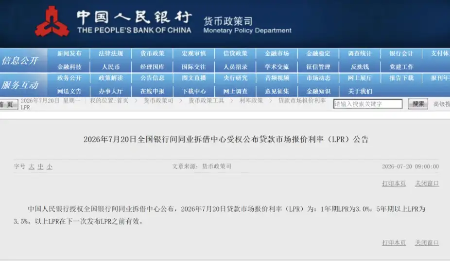Open 经理国库 menu item

click(152, 67)
